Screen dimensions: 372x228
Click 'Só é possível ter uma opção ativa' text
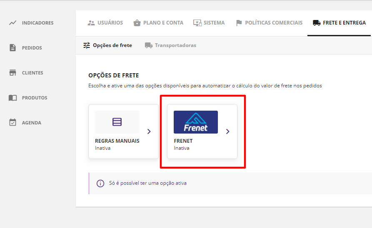[148, 183]
